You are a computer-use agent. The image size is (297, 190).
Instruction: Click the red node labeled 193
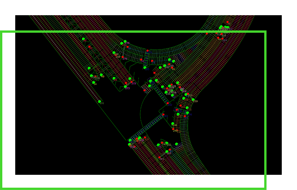(163, 114)
